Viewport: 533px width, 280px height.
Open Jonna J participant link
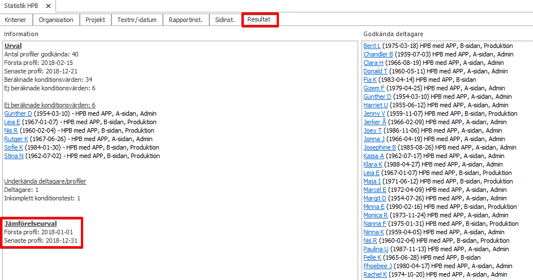coord(374,139)
